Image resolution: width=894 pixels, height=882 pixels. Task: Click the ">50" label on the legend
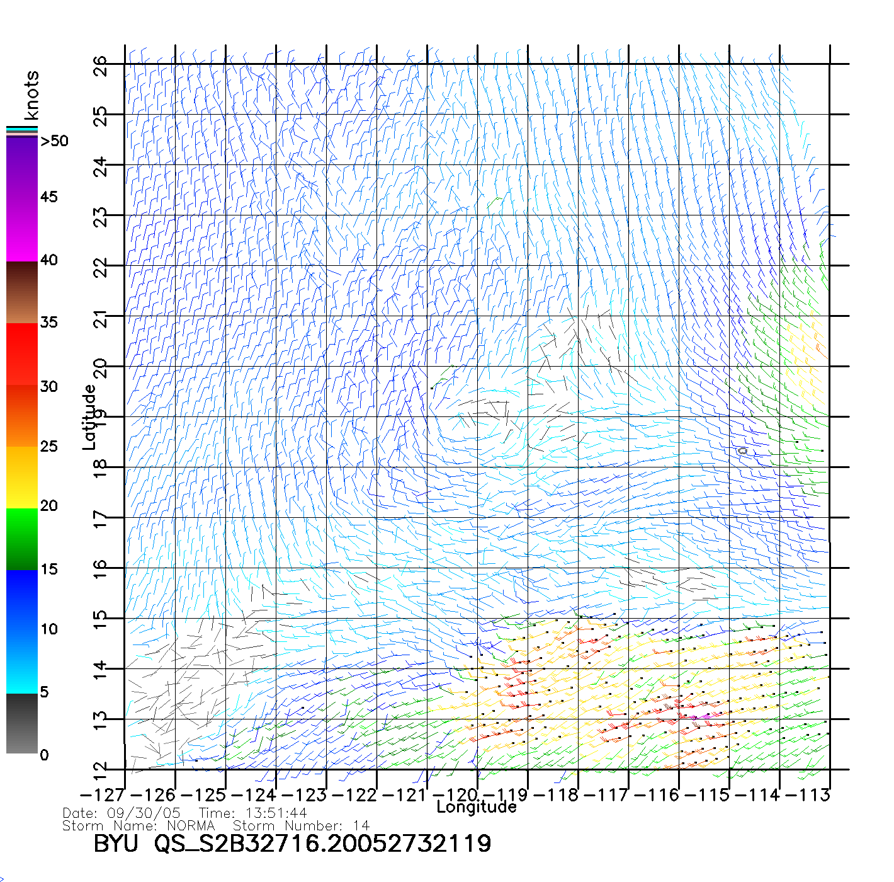[54, 141]
